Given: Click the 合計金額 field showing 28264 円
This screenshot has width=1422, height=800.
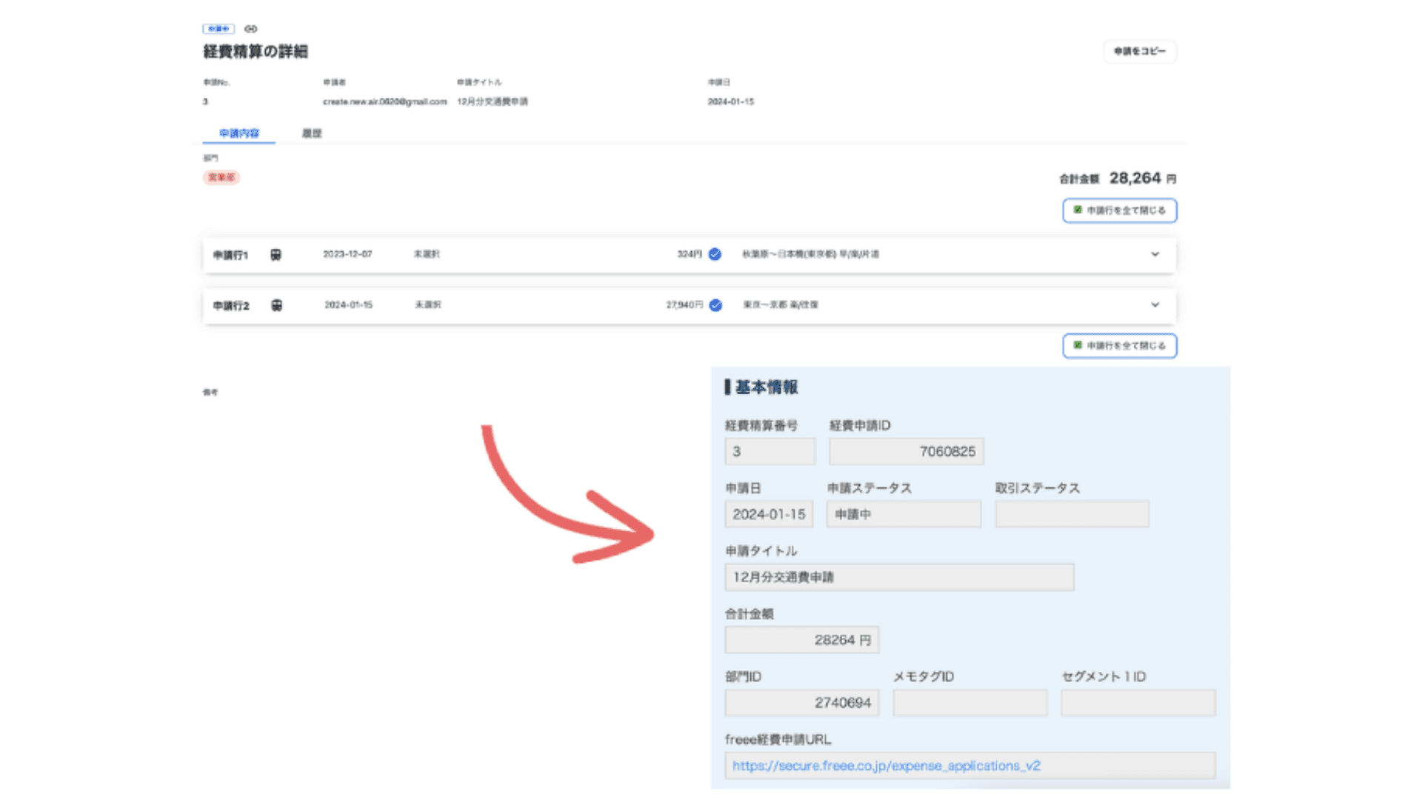Looking at the screenshot, I should click(x=802, y=640).
